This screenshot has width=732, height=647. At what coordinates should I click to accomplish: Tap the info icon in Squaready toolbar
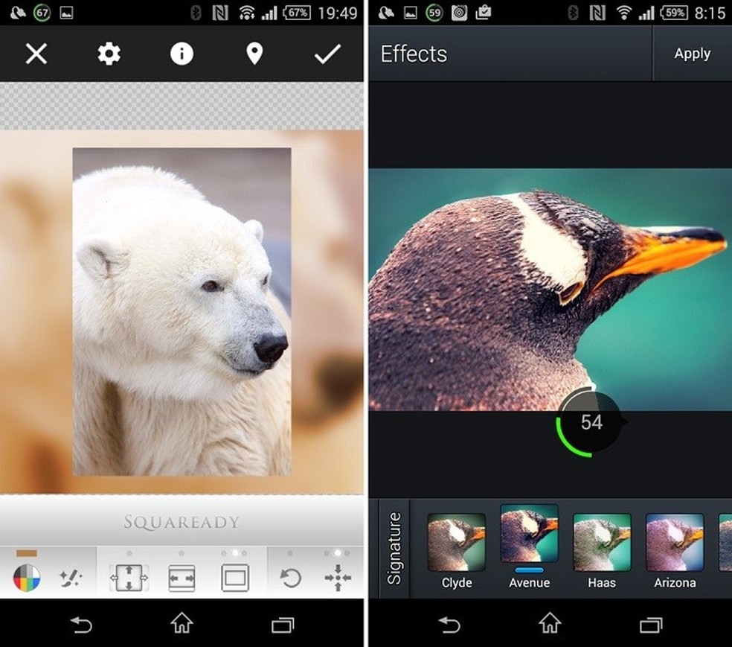(x=181, y=54)
